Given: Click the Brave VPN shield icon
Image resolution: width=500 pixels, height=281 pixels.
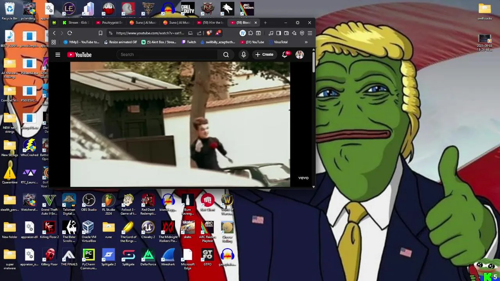Looking at the screenshot, I should pos(302,33).
